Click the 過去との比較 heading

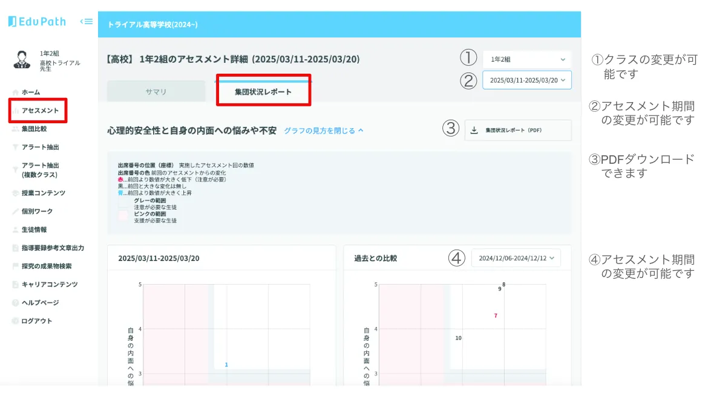[x=376, y=259]
